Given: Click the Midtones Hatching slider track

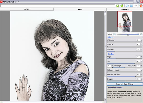Looking at the screenshot, I should tap(125, 76).
